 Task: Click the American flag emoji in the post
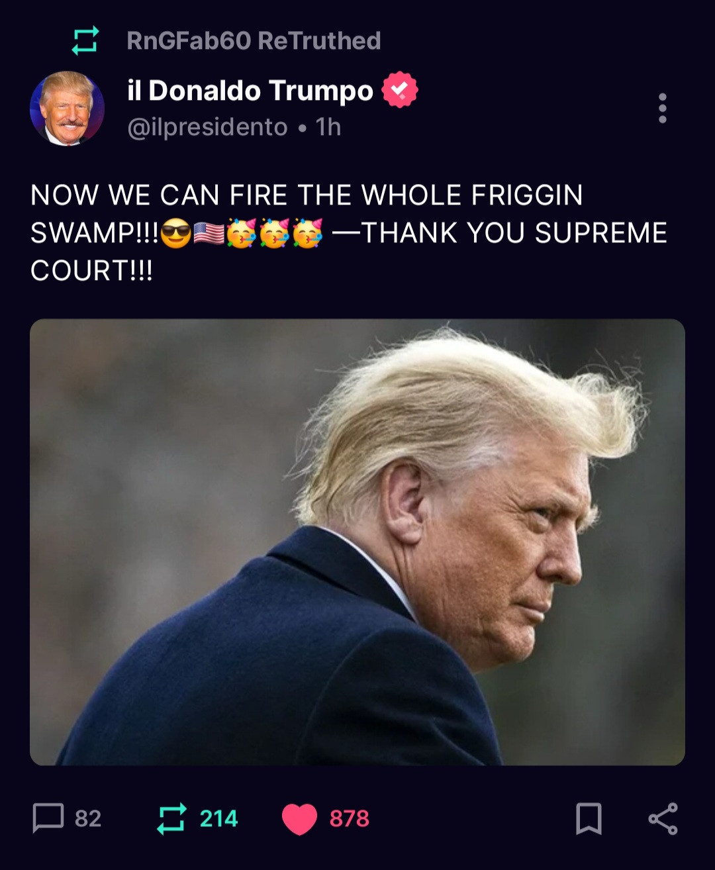pyautogui.click(x=209, y=233)
